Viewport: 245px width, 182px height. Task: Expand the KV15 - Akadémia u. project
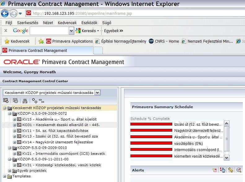pyautogui.click(x=14, y=120)
